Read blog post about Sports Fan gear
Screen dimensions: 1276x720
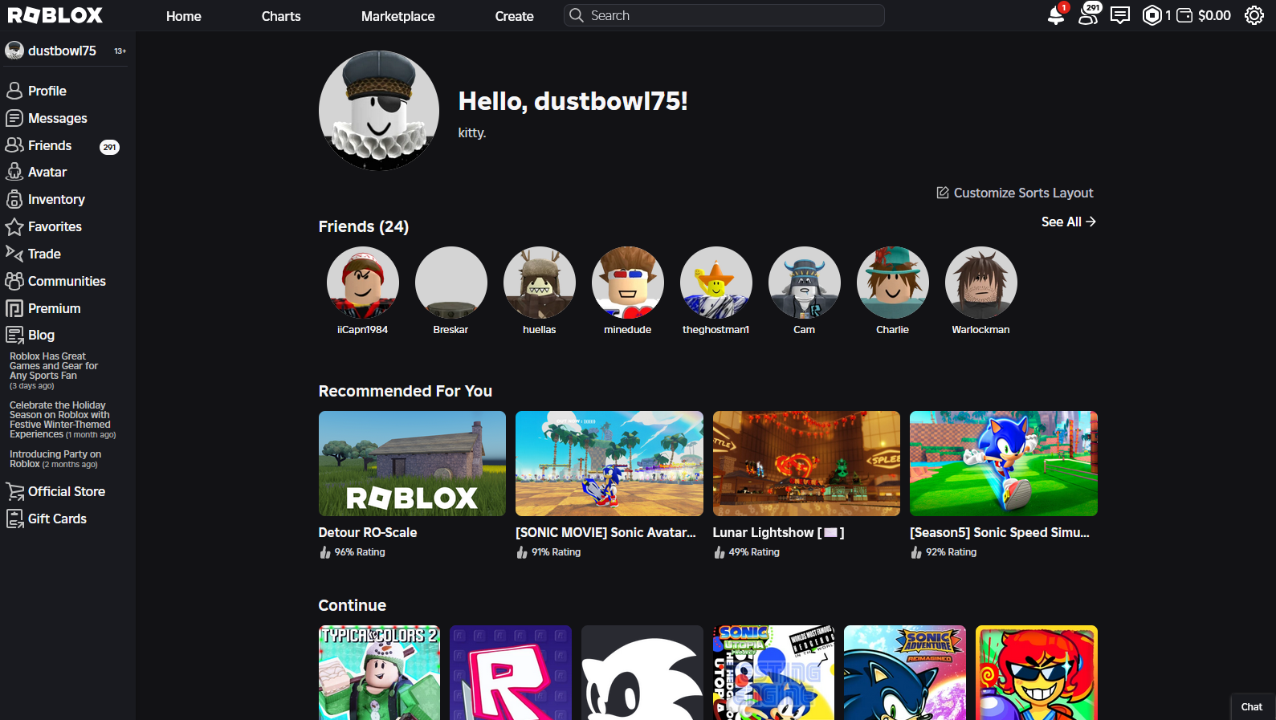[x=54, y=371]
